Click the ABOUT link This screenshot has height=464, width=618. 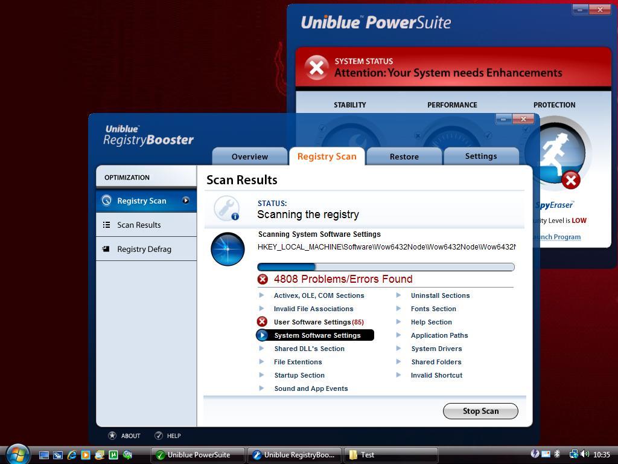coord(130,436)
